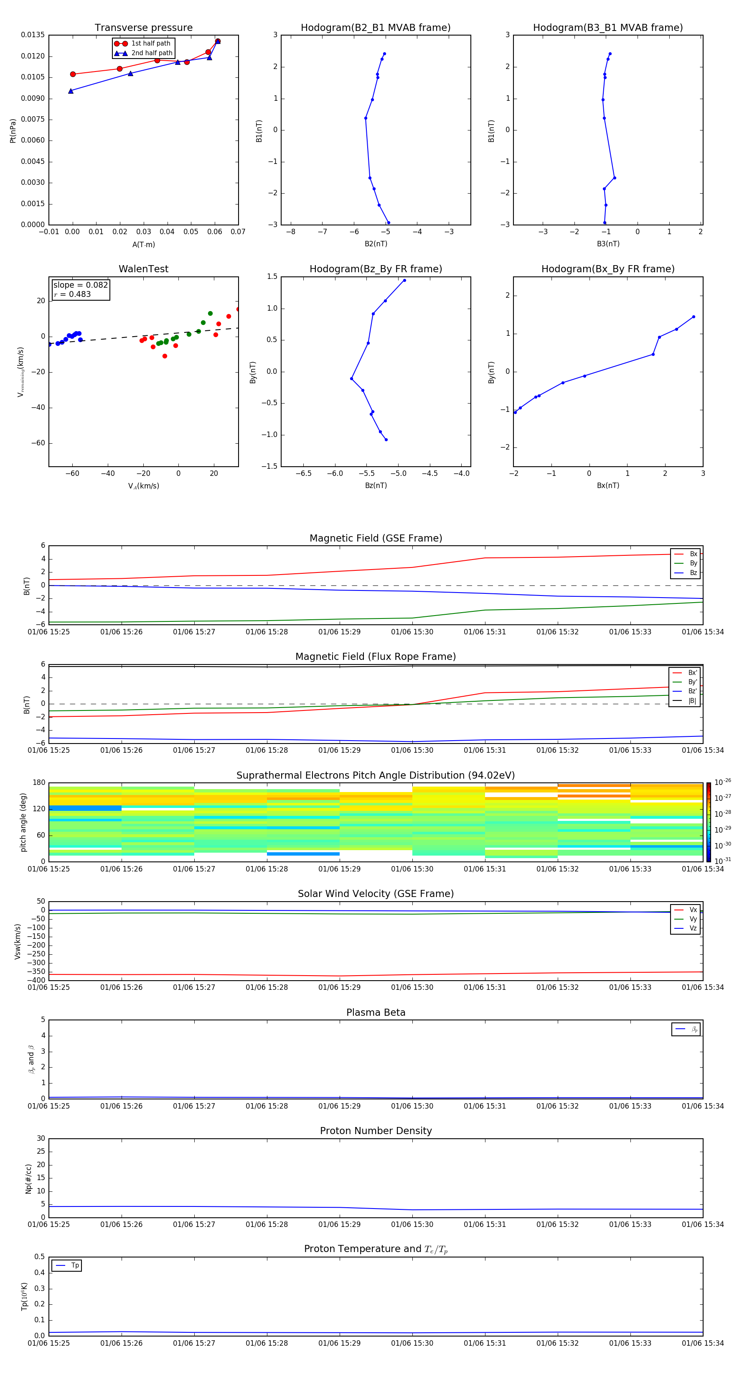752x1380 pixels.
Task: Click the "Bz(nT)" x-axis label
Action: pyautogui.click(x=376, y=486)
